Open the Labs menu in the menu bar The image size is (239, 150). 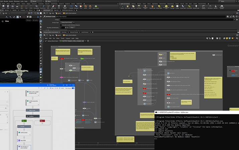(21, 1)
